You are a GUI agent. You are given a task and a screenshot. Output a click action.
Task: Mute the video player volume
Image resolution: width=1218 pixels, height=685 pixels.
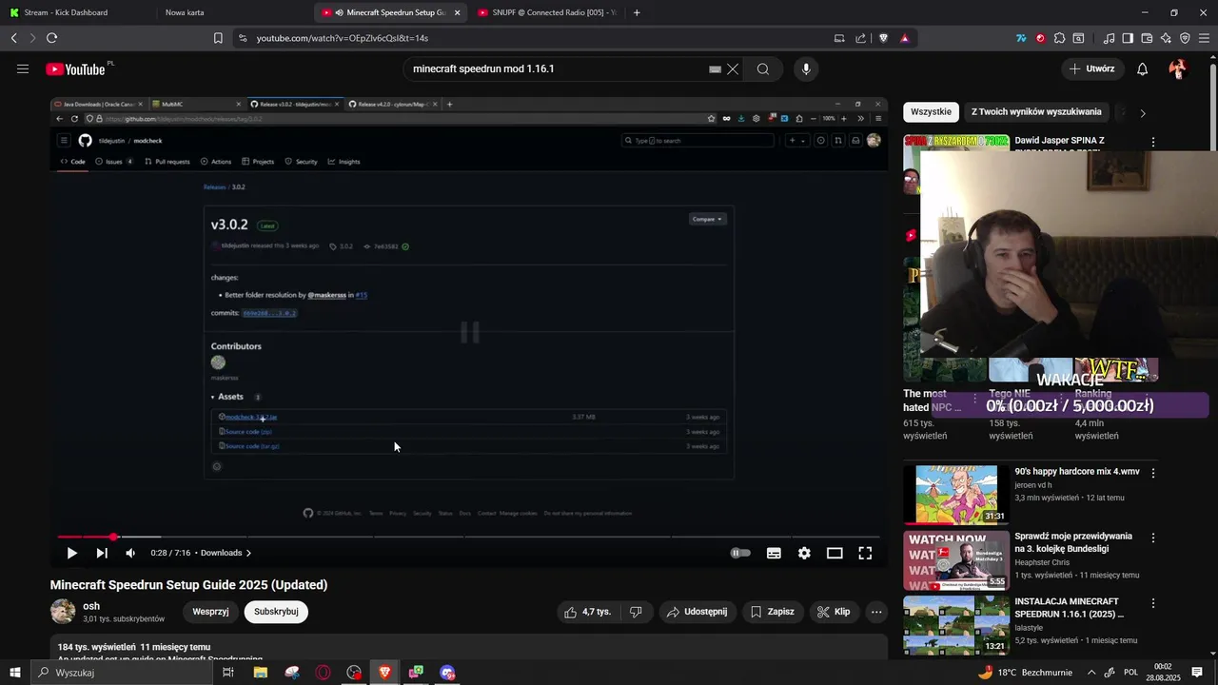click(x=130, y=553)
